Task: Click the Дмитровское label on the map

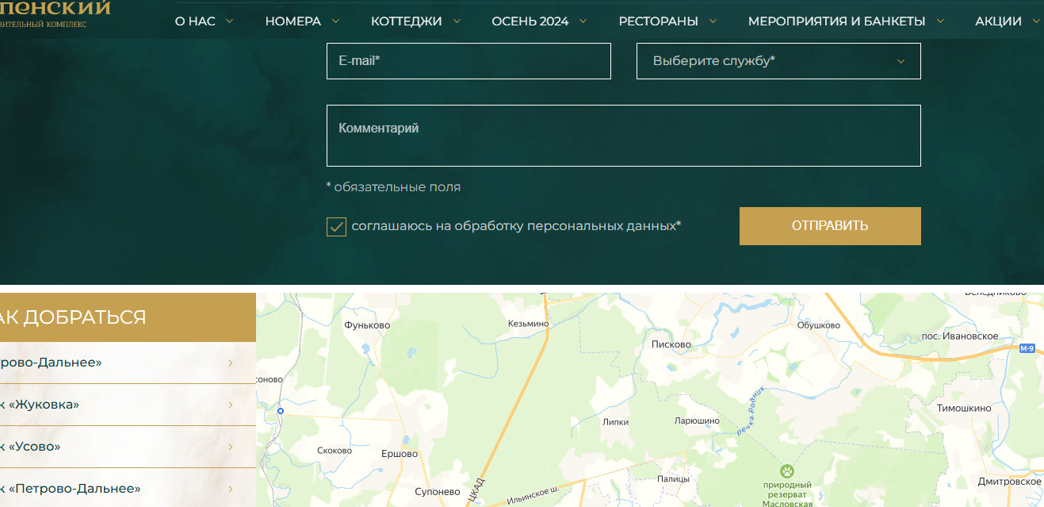Action: click(1010, 482)
